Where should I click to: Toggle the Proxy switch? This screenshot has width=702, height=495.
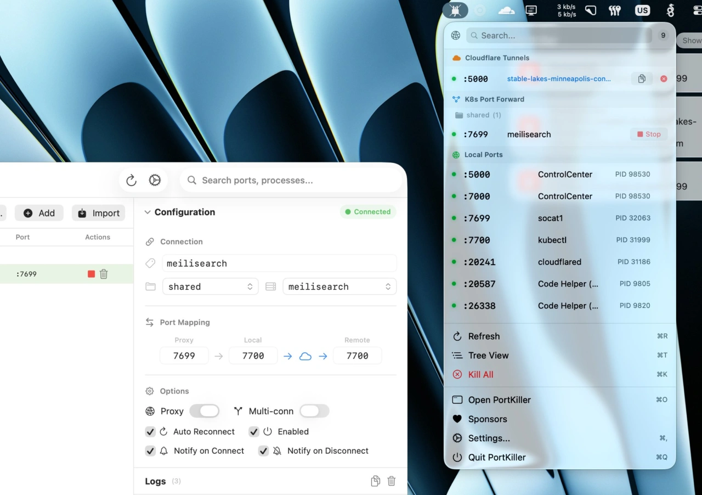tap(204, 411)
